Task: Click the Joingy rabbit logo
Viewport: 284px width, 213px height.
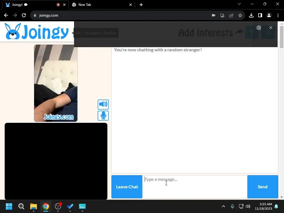Action: 36,31
